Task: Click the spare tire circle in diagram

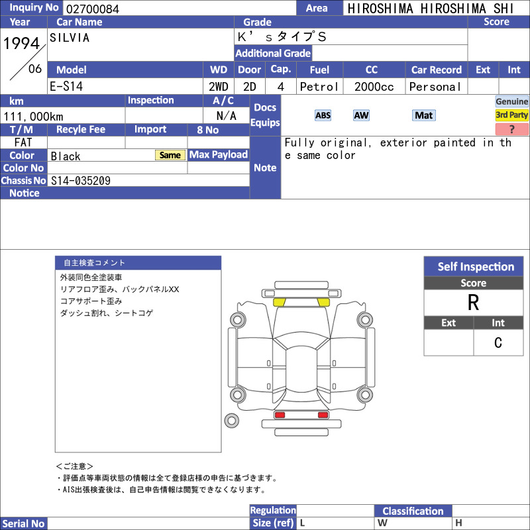Action: (231, 421)
